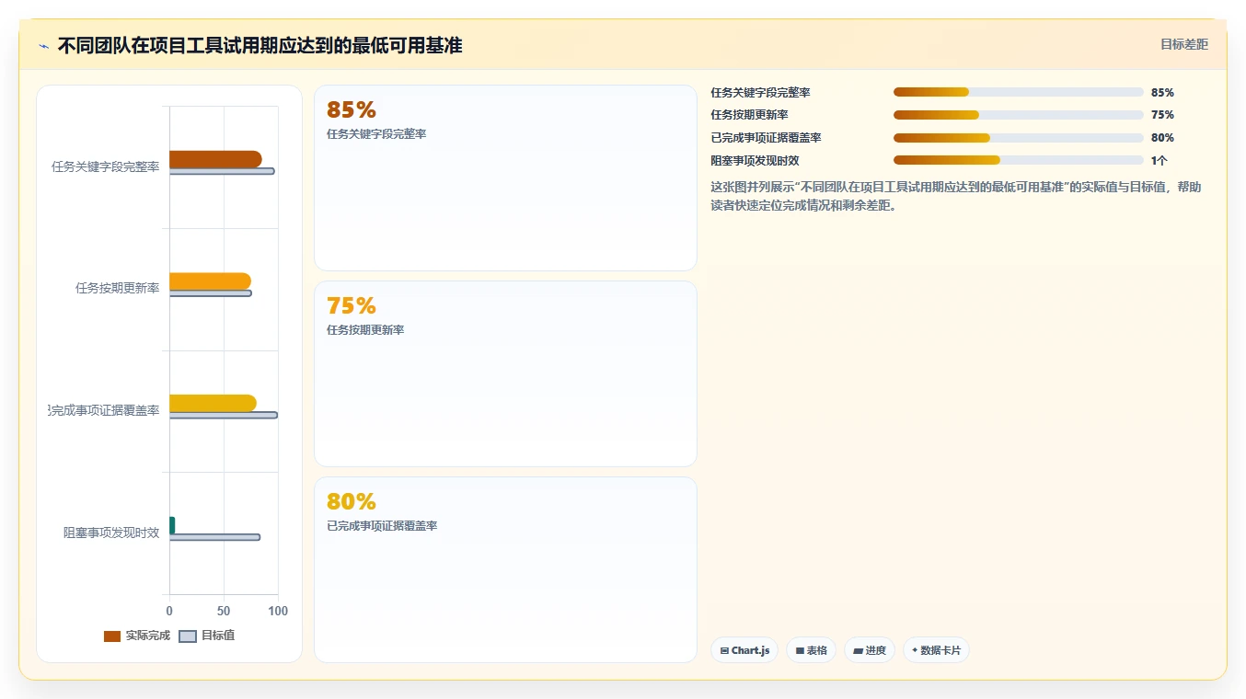Click the 已完成事项证据覆盖率 progress bar
The image size is (1246, 699).
pyautogui.click(x=1019, y=138)
